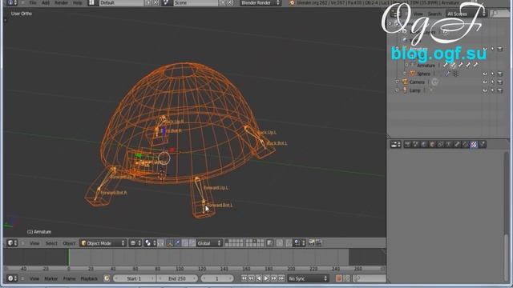Open the snap element selector

[x=299, y=243]
